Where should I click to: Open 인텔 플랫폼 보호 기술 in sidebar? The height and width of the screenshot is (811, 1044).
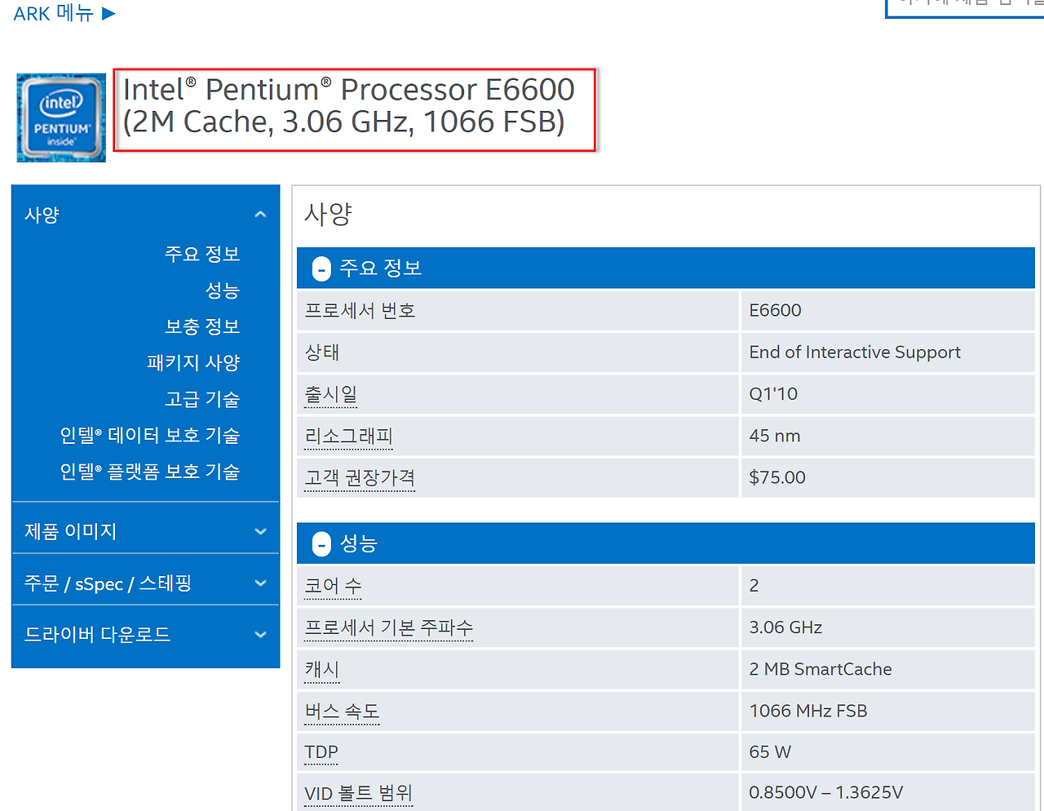point(150,472)
